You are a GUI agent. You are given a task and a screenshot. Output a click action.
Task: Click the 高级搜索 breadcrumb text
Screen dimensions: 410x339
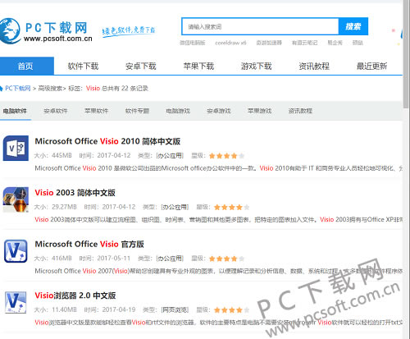(x=50, y=88)
